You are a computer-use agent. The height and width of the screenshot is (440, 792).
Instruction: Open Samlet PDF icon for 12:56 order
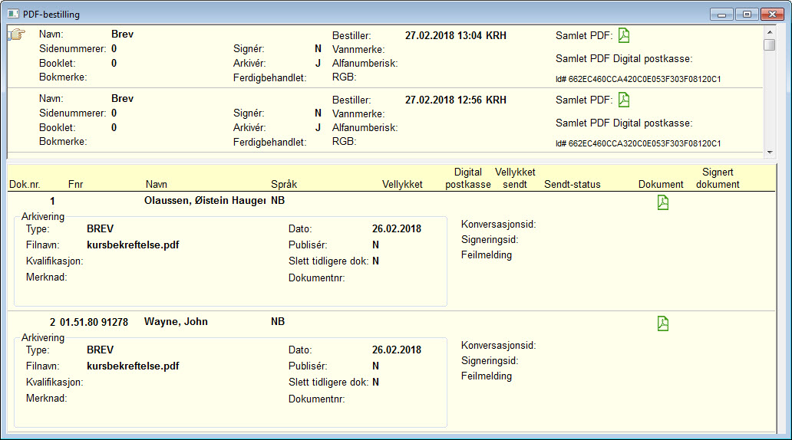point(624,100)
